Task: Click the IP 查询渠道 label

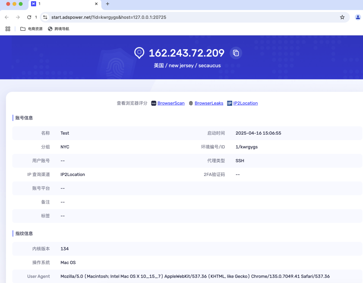Action: [x=38, y=175]
